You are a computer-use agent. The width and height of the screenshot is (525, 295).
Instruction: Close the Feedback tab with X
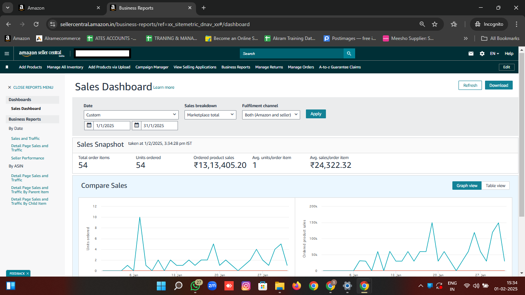point(28,273)
